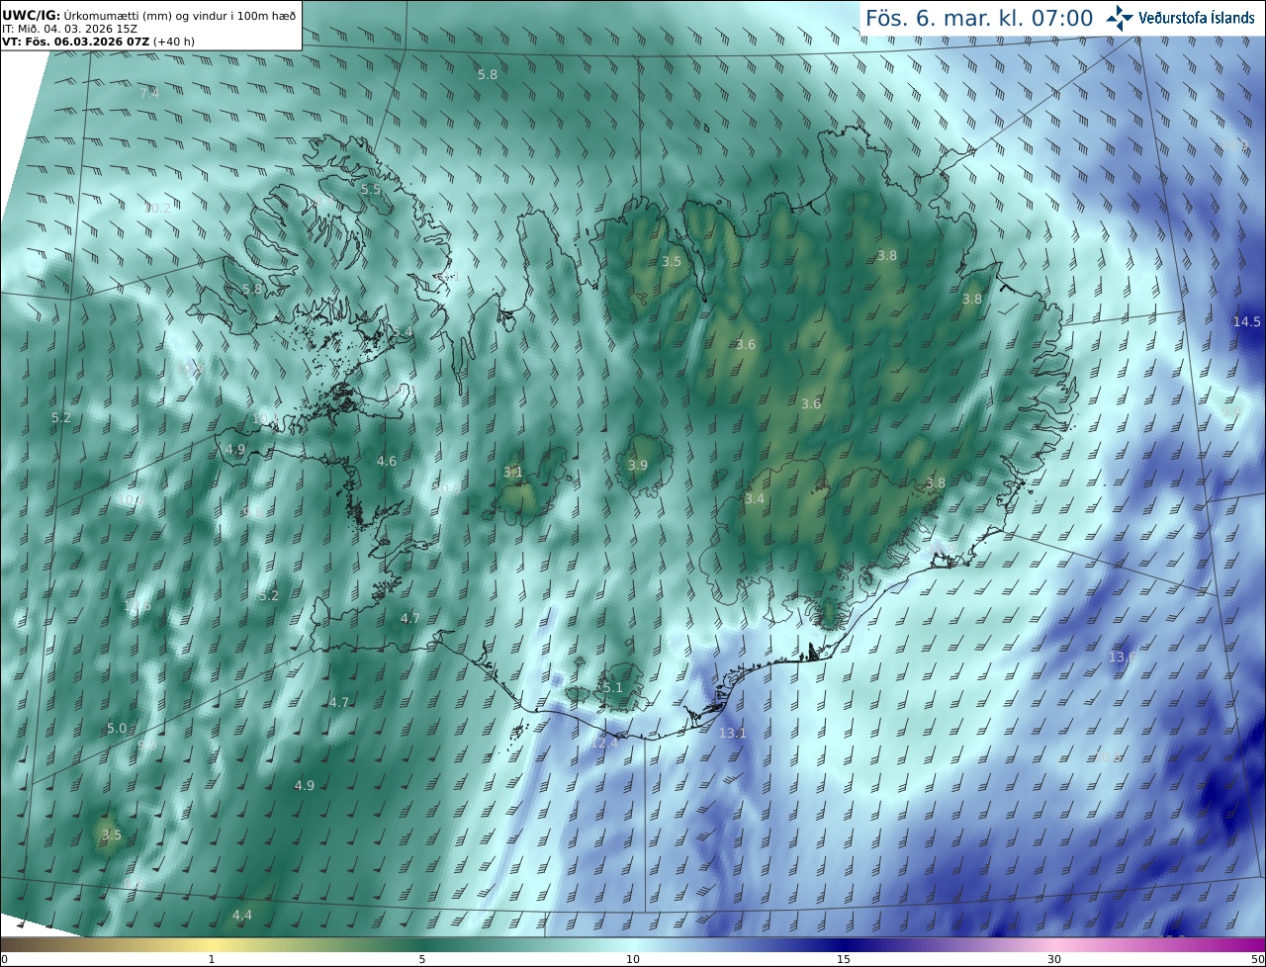This screenshot has height=967, width=1266.
Task: Click the 14.5 value on the map
Action: (x=1247, y=322)
